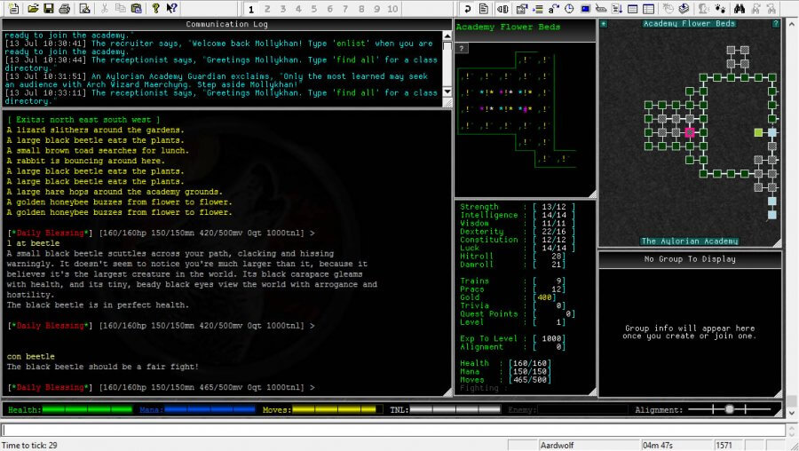Viewport: 799px width, 451px height.
Task: Click the command input field
Action: (x=391, y=430)
